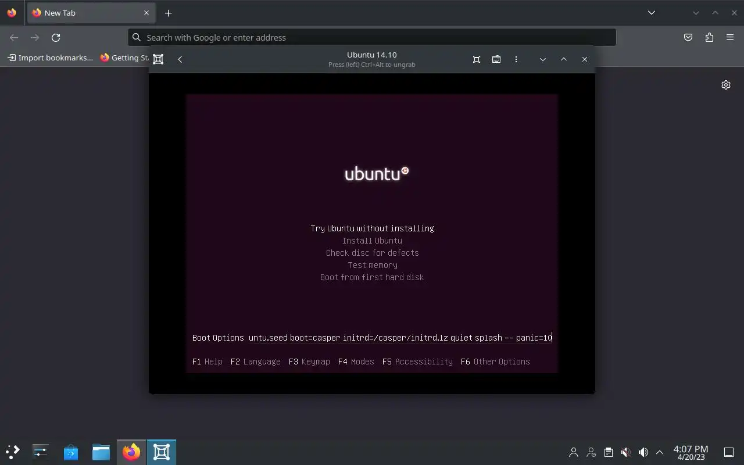Toggle fullscreen in the Ubuntu 14.10 window
This screenshot has height=465, width=744.
[x=477, y=59]
